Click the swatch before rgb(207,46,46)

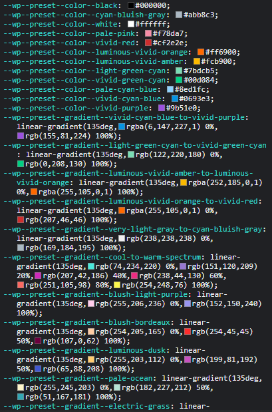pos(21,220)
